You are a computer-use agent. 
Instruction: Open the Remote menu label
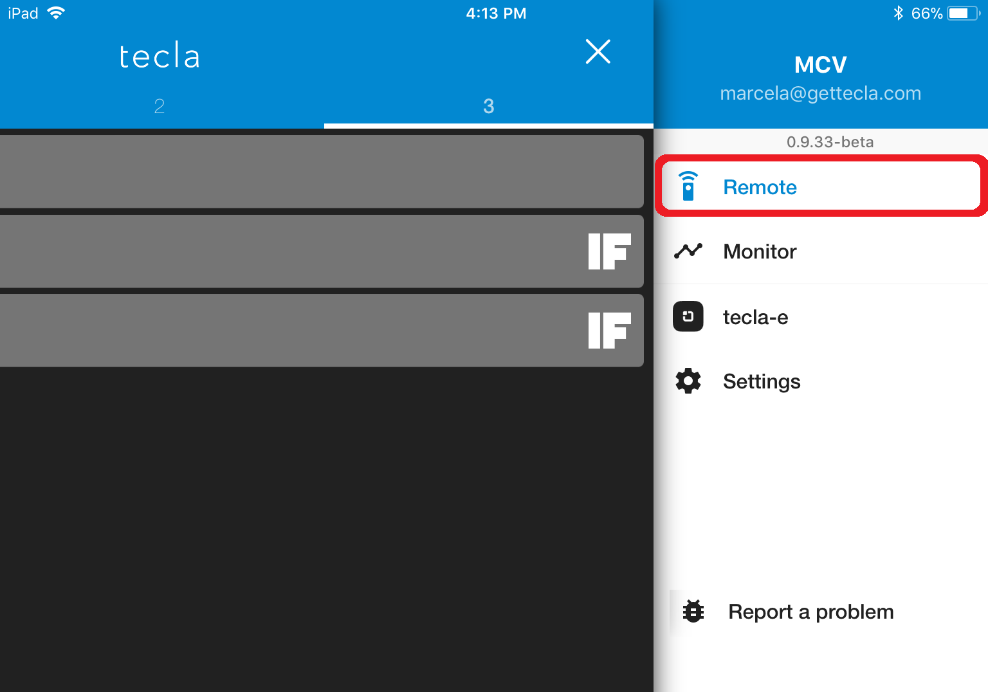[x=760, y=187]
